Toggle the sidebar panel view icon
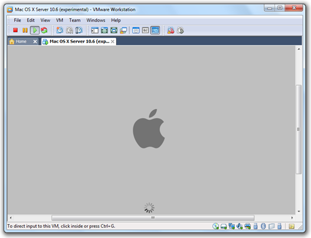The height and width of the screenshot is (238, 311). [x=95, y=30]
